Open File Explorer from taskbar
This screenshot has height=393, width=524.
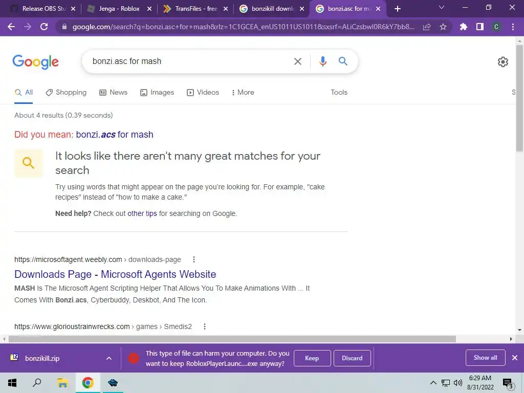click(x=62, y=383)
